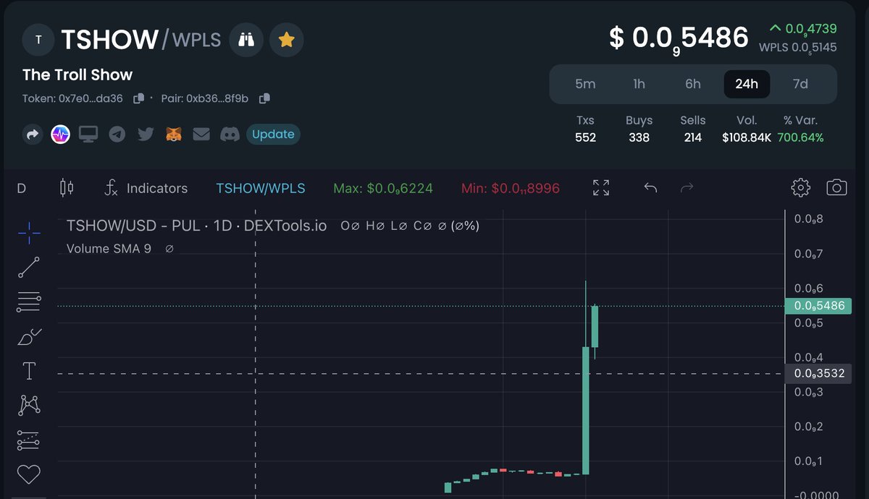Screen dimensions: 869x499
Task: Select the text annotation tool
Action: pos(29,372)
